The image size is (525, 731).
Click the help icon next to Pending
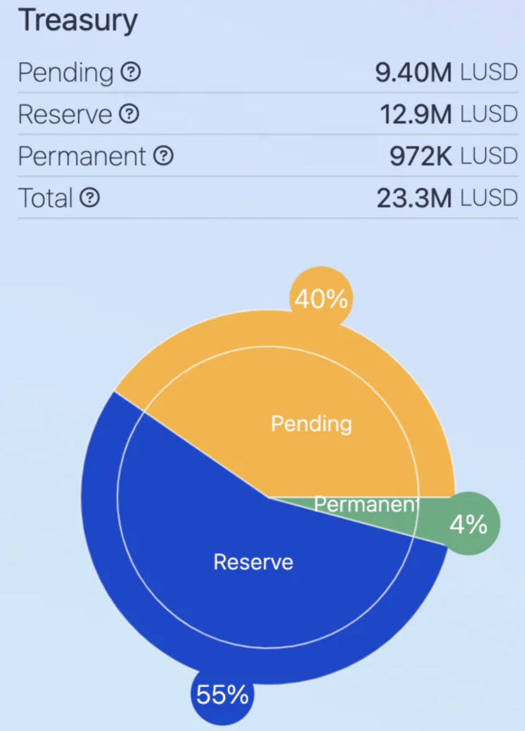pyautogui.click(x=130, y=73)
